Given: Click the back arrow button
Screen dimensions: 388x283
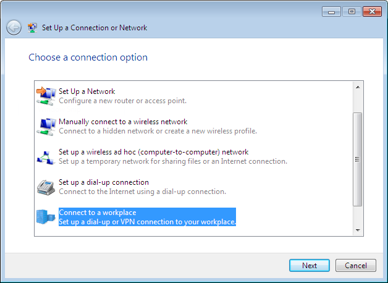Looking at the screenshot, I should pos(14,28).
